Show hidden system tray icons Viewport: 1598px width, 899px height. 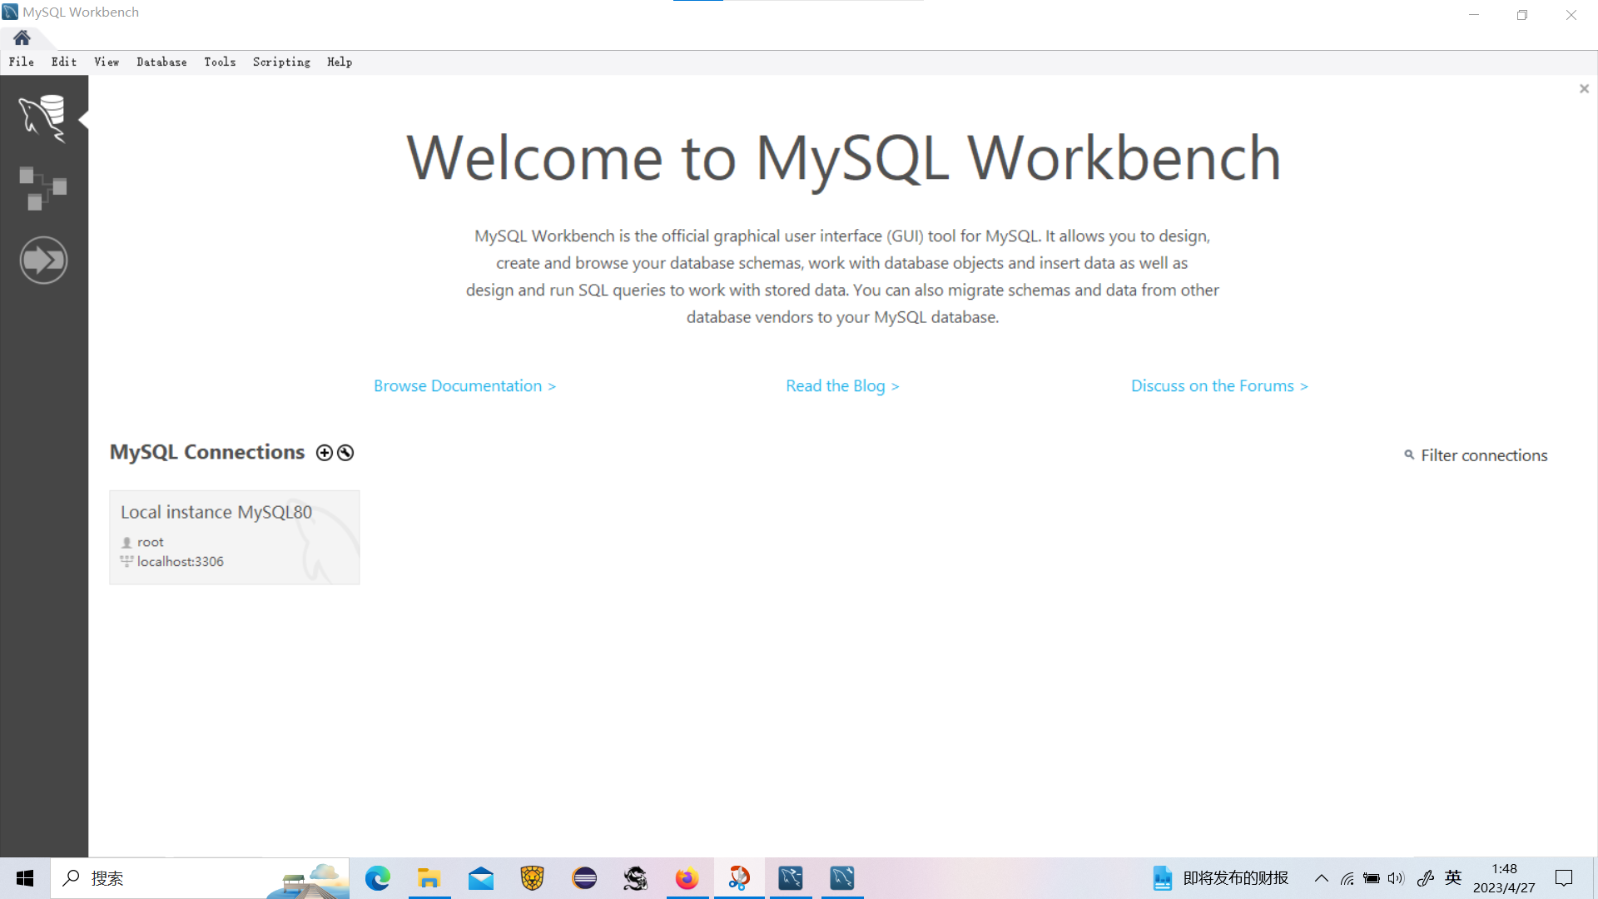(x=1322, y=878)
